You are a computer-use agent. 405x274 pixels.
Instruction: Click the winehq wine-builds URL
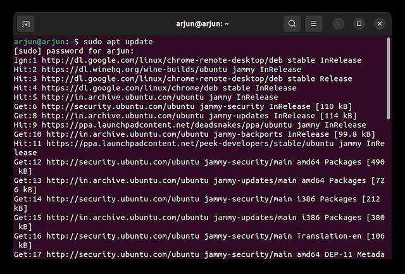pos(126,70)
